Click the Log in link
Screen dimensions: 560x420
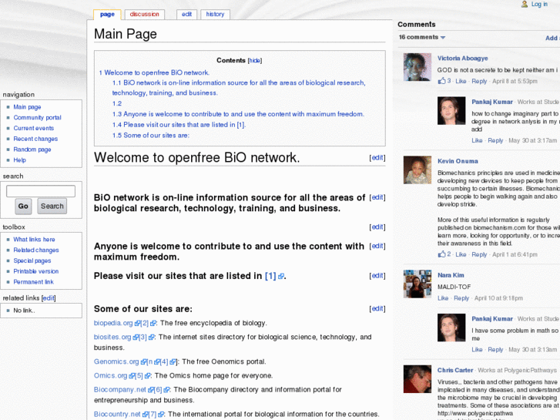(x=539, y=5)
